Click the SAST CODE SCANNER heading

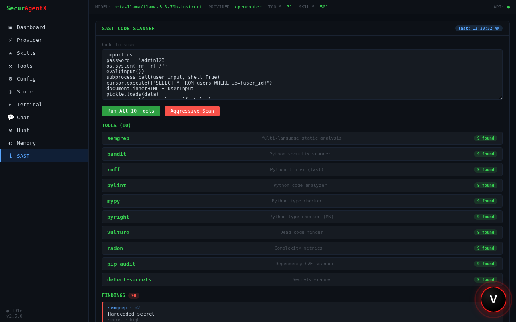point(128,29)
